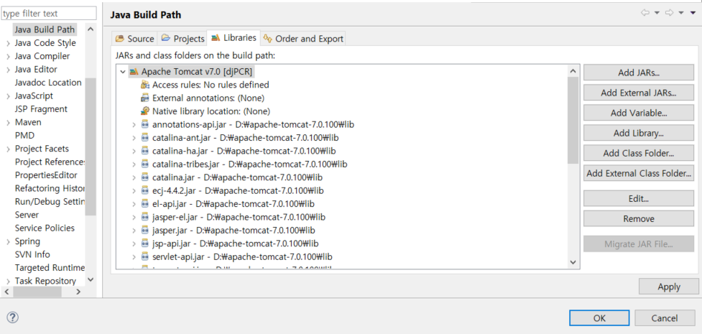Click the Add Library... button
This screenshot has height=334, width=702.
(639, 133)
